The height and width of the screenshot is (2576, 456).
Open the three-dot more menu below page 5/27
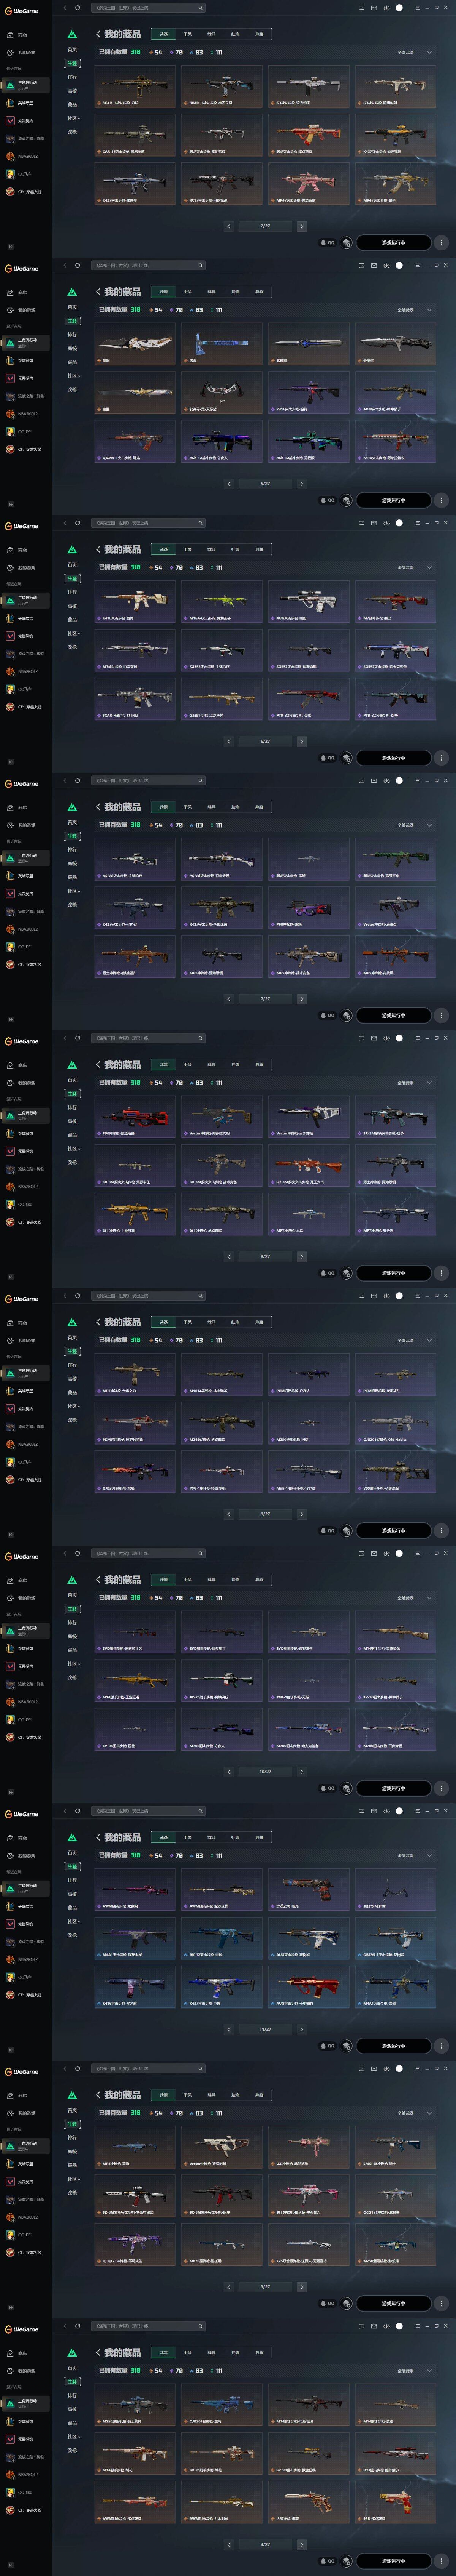pyautogui.click(x=441, y=500)
